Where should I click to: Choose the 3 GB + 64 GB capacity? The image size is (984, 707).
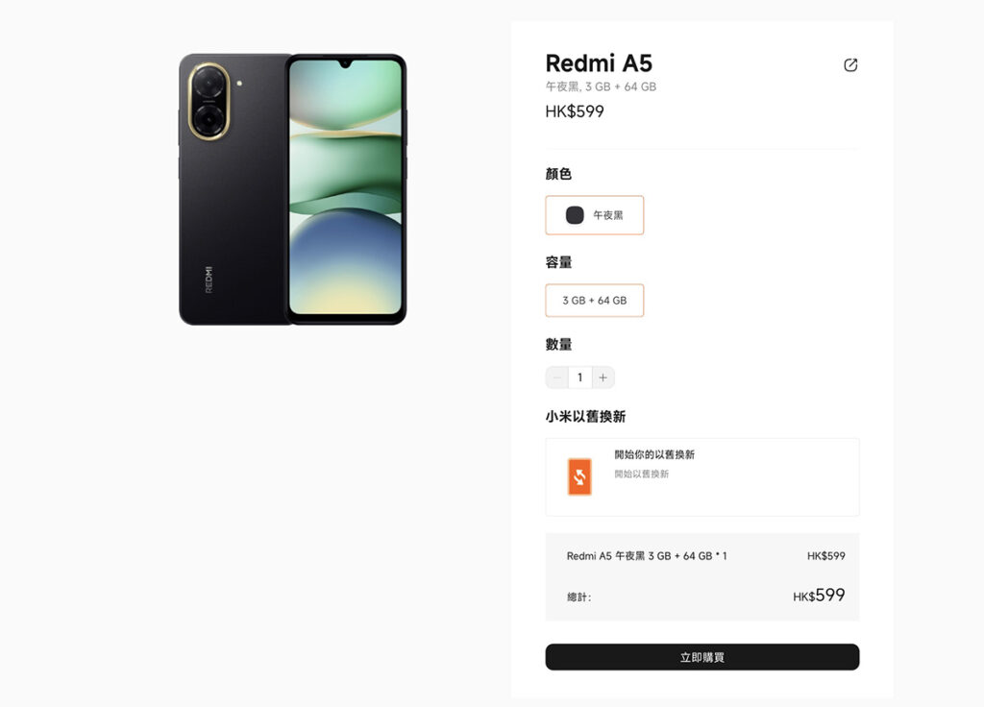(594, 301)
